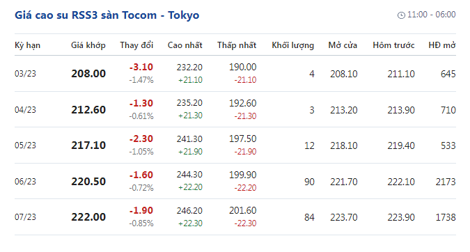Image resolution: width=470 pixels, height=252 pixels.
Task: Click the Hôm trước column header
Action: [393, 45]
